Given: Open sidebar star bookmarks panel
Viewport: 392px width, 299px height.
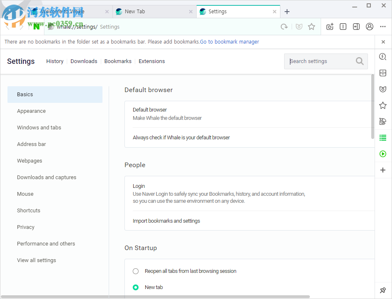Looking at the screenshot, I should click(x=383, y=105).
